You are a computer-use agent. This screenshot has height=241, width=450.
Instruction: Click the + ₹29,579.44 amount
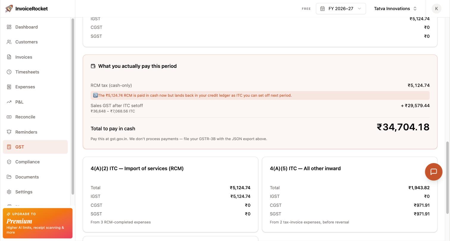click(415, 106)
